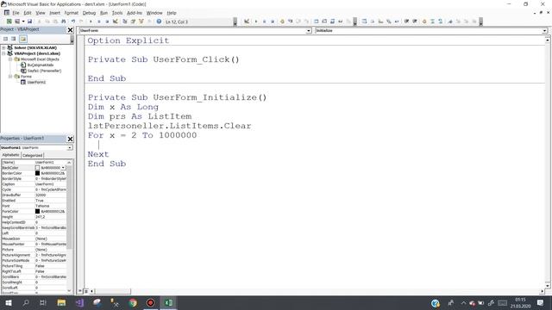This screenshot has width=552, height=310.
Task: Open the Locals Window from the Debug toolbar
Action: point(317,22)
